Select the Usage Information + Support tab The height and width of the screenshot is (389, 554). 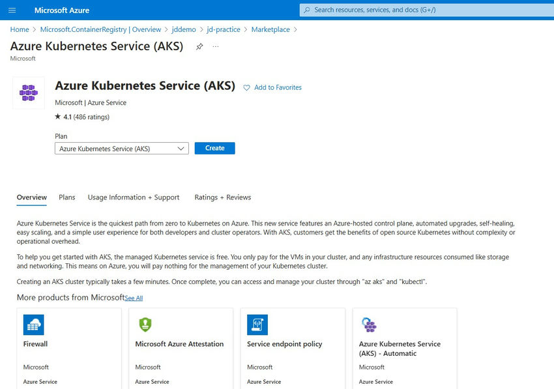[x=134, y=197]
